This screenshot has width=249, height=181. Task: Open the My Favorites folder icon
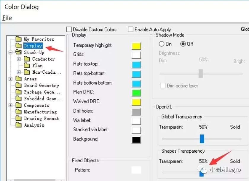(x=19, y=39)
